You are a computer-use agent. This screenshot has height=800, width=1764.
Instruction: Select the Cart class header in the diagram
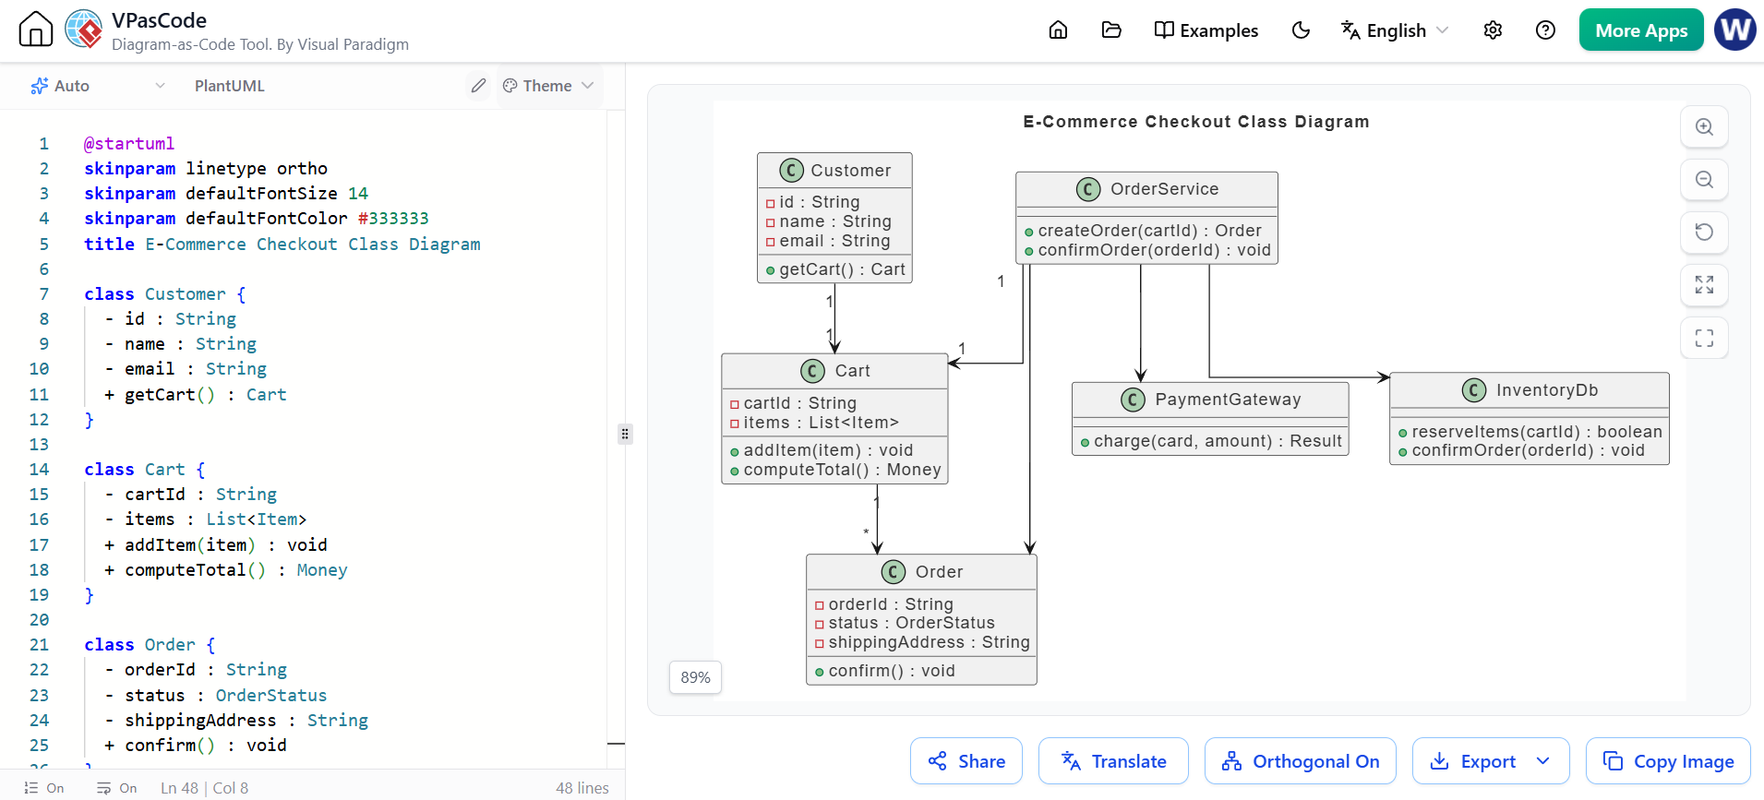point(834,371)
